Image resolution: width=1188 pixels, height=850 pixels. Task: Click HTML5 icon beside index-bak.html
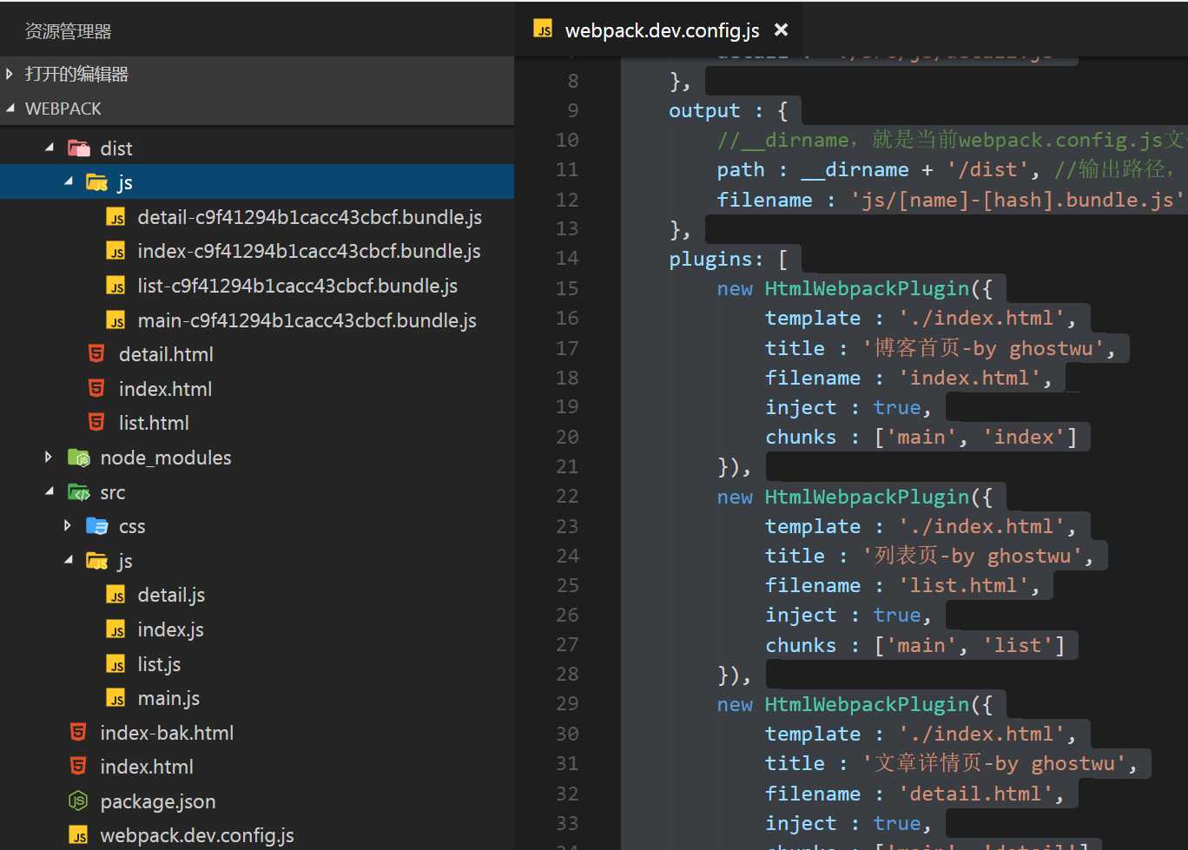(x=78, y=733)
